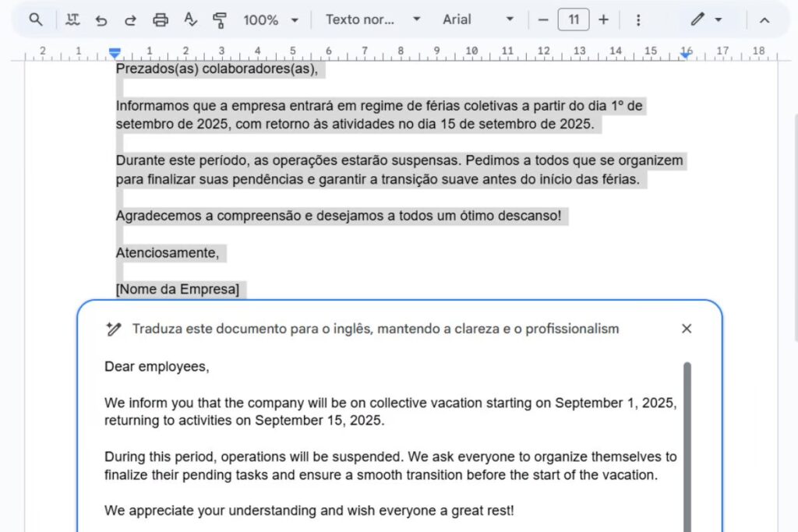Click the 'Informamos que a empresa' paragraph
Viewport: 798px width, 532px height.
(x=380, y=115)
